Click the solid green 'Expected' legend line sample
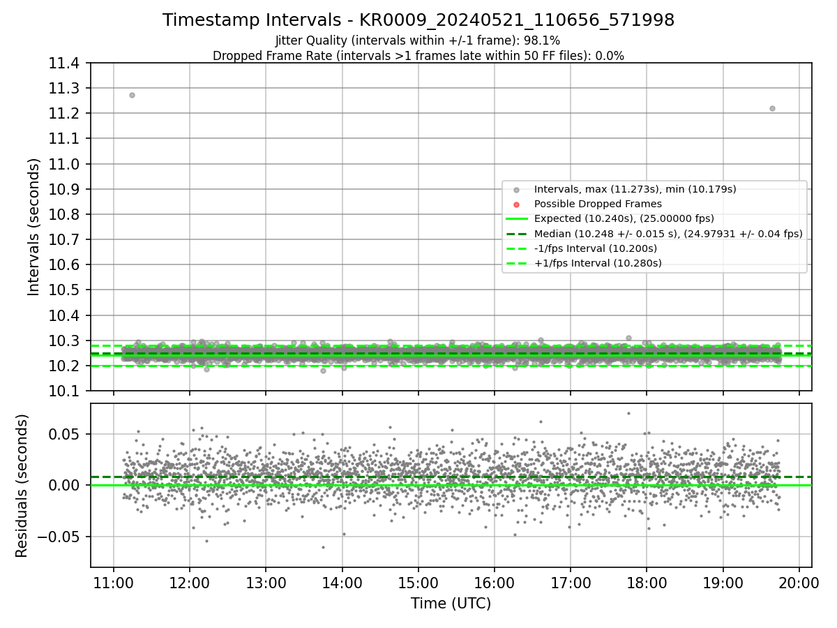 tap(516, 218)
